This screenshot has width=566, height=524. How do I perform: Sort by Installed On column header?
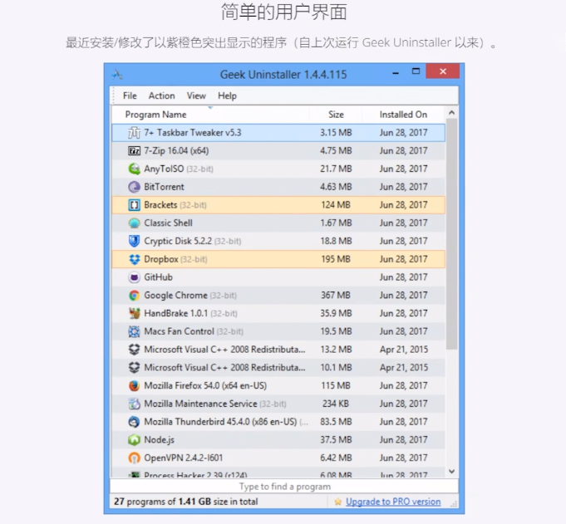(403, 115)
